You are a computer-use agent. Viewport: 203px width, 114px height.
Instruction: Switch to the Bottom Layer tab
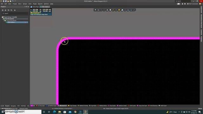pyautogui.click(x=51, y=106)
